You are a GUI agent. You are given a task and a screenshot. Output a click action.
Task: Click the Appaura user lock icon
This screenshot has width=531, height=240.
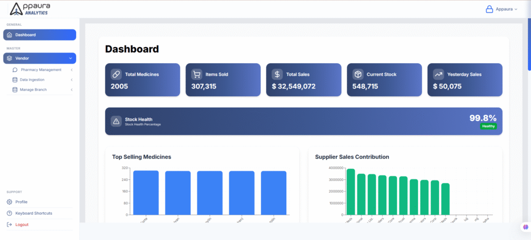point(489,9)
